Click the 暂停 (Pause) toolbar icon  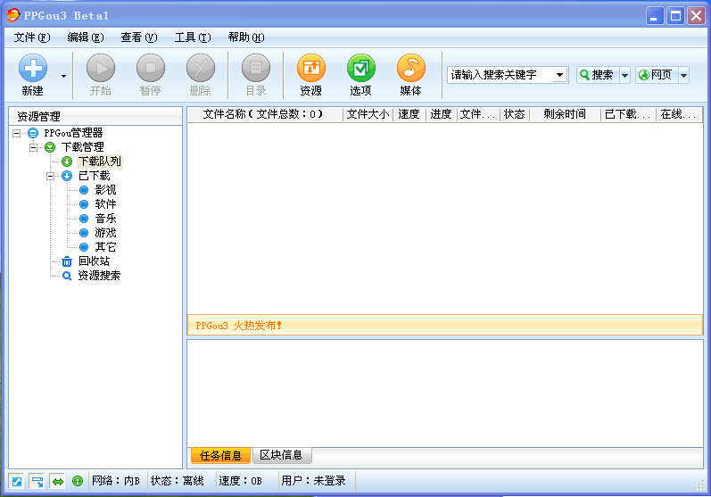pyautogui.click(x=151, y=75)
